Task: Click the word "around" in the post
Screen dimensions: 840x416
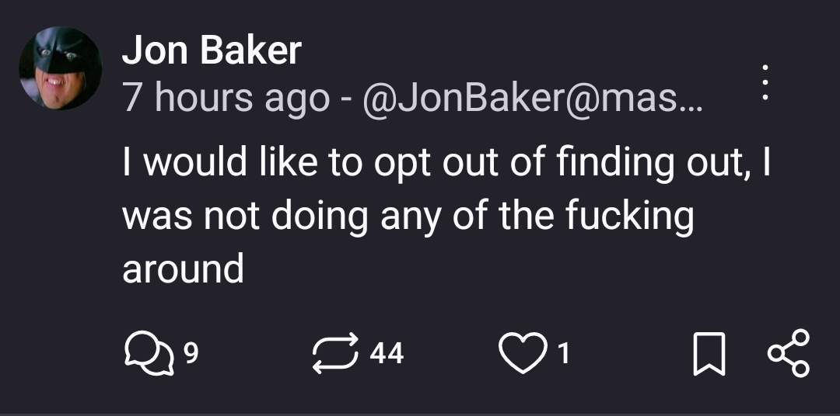Action: [183, 269]
